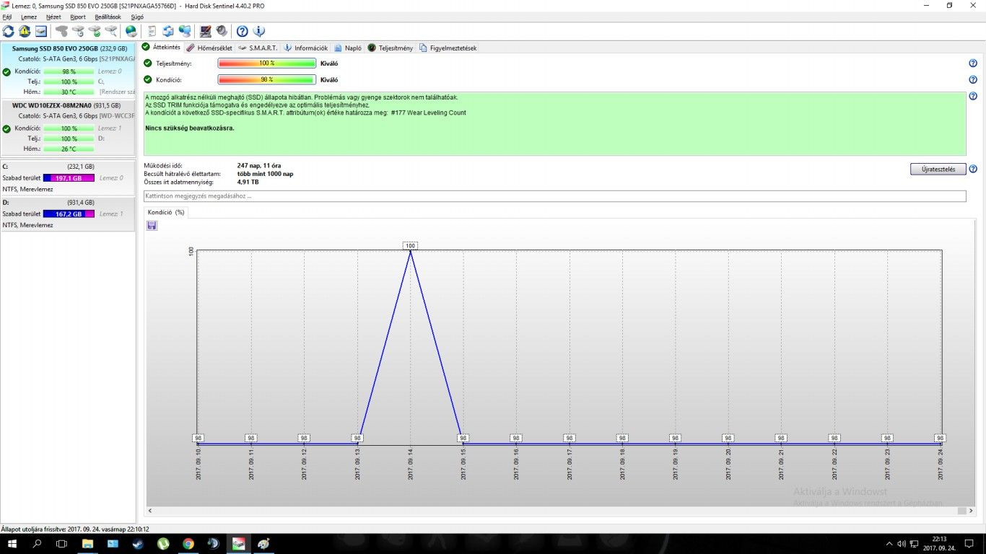The image size is (986, 554).
Task: Select the D: partition entry
Action: coord(68,214)
